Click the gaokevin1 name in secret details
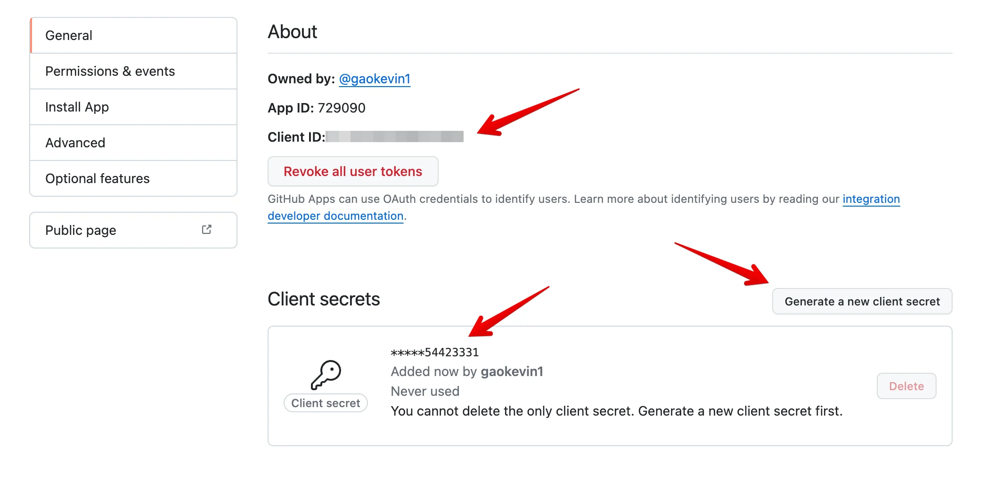Screen dimensions: 995x481 511,371
